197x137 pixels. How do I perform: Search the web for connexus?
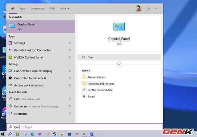(x=41, y=114)
